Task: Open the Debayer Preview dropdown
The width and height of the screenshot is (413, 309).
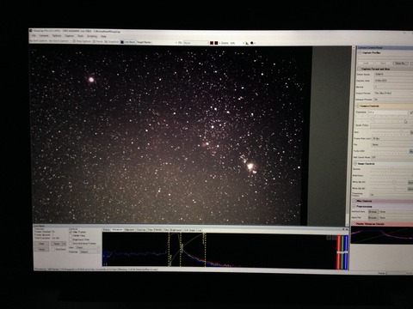Action: coord(393,100)
